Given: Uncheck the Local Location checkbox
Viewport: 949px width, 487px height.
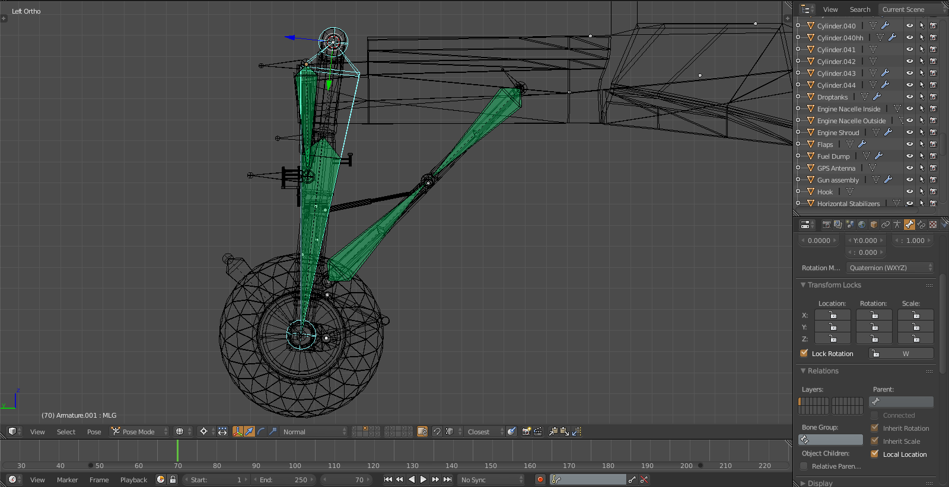Looking at the screenshot, I should 874,454.
